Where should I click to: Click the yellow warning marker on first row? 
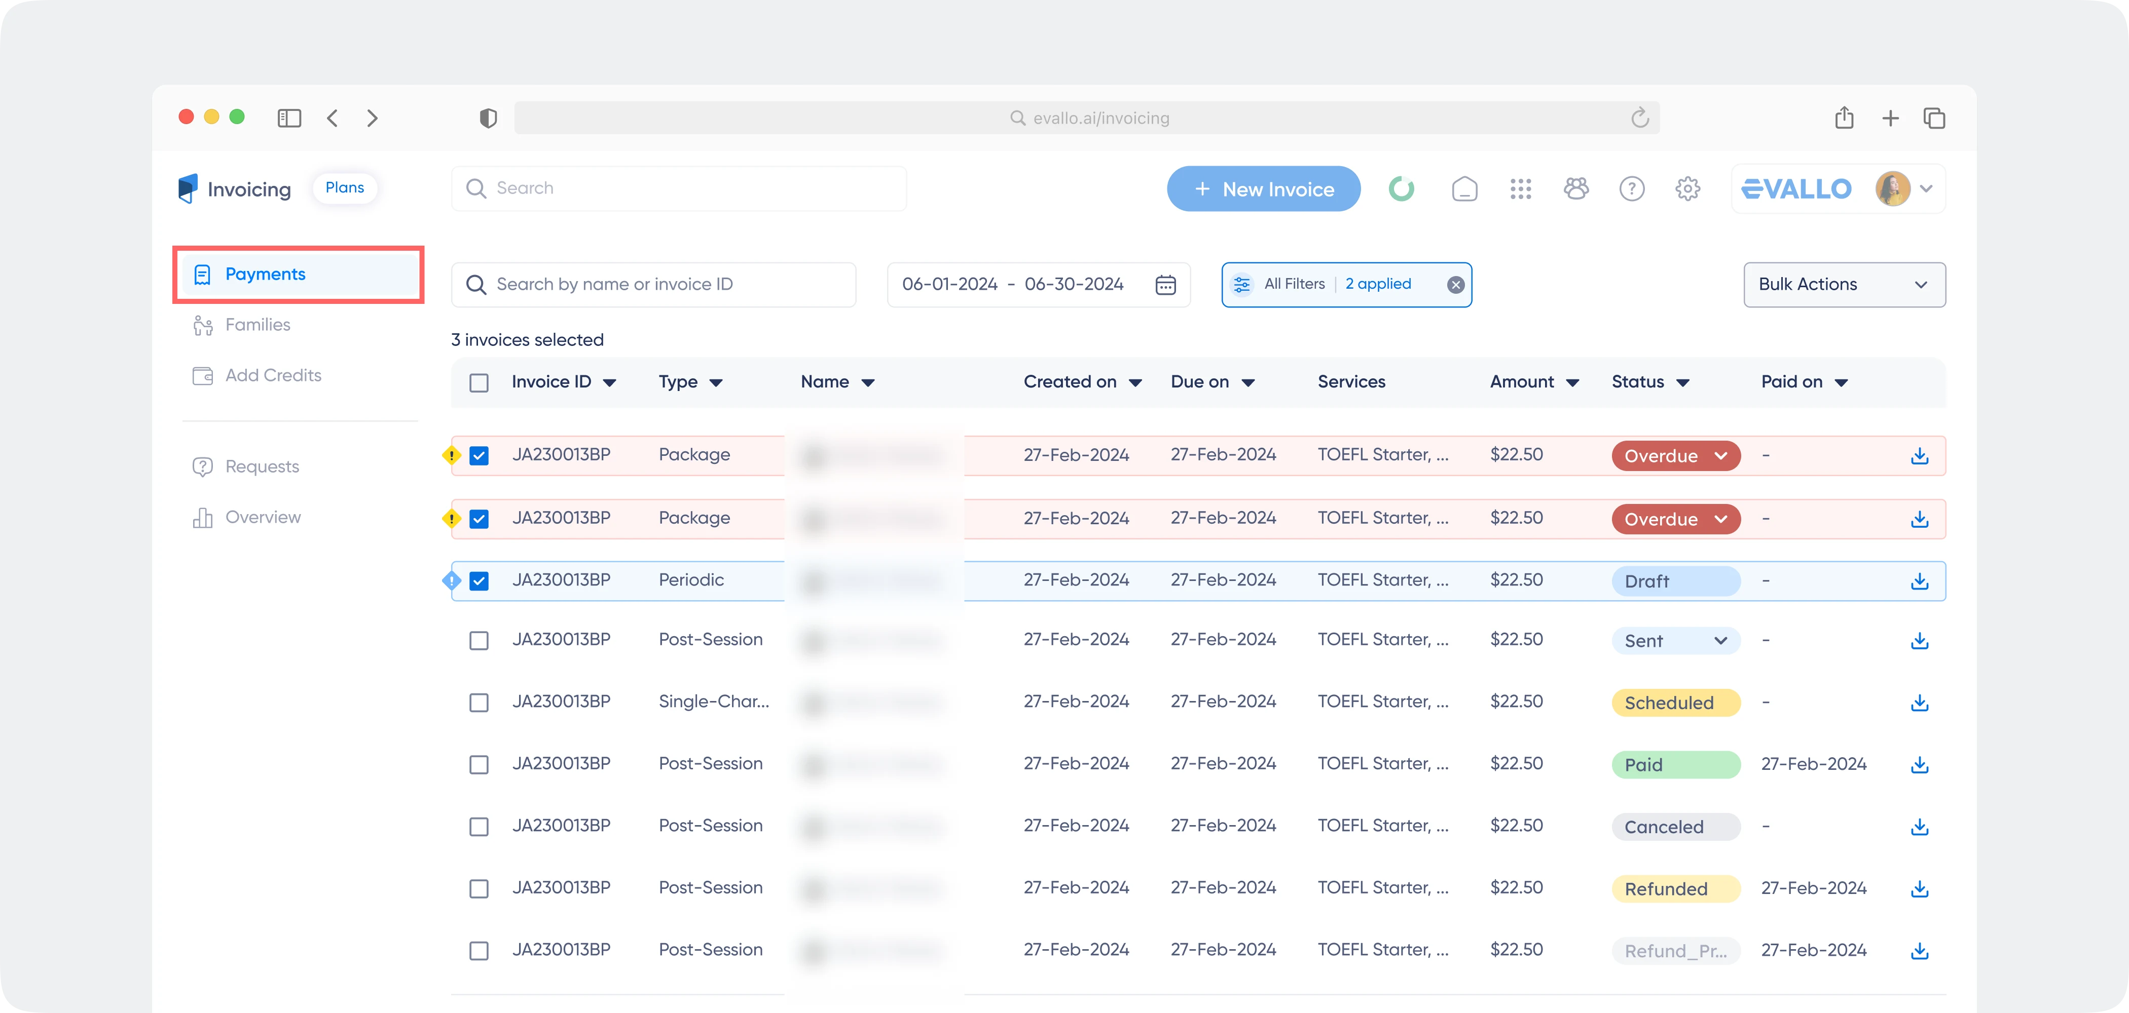tap(451, 455)
